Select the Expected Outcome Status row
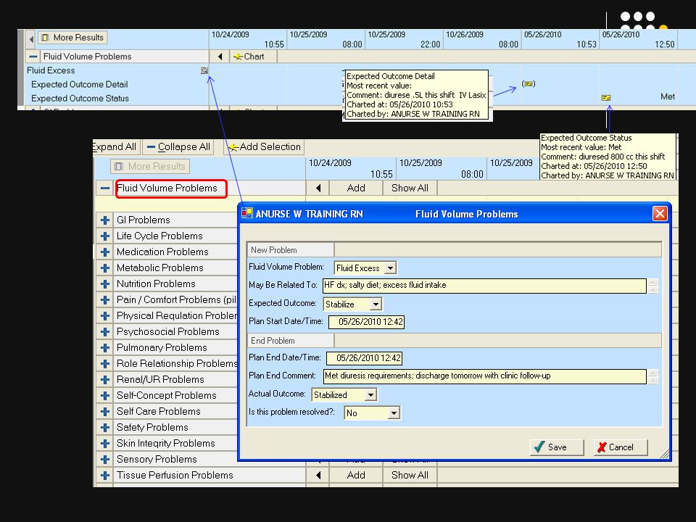 [x=117, y=98]
